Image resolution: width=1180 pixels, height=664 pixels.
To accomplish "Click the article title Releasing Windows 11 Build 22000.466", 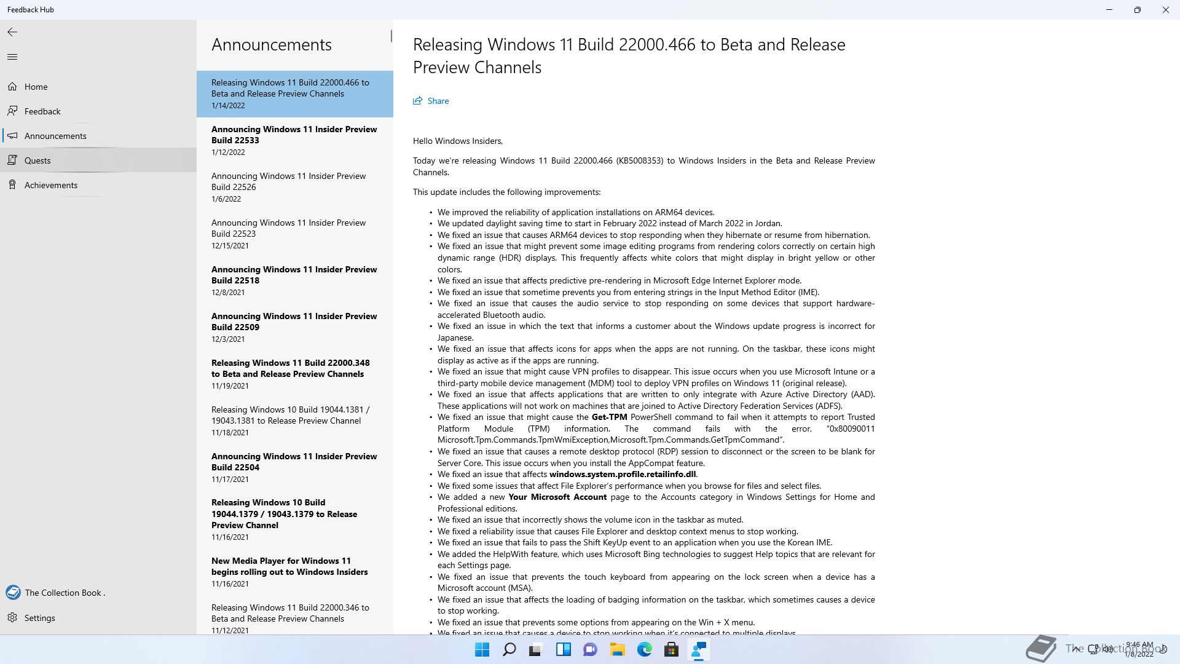I will pyautogui.click(x=629, y=56).
